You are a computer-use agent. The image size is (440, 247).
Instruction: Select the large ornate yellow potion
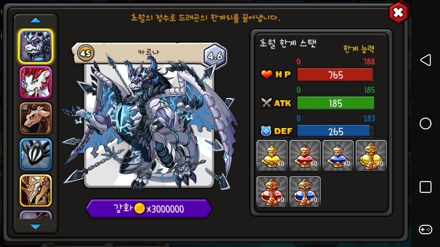371,156
